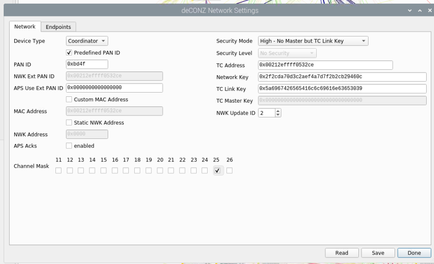This screenshot has width=434, height=264.
Task: Click the PAN ID input field
Action: [87, 64]
